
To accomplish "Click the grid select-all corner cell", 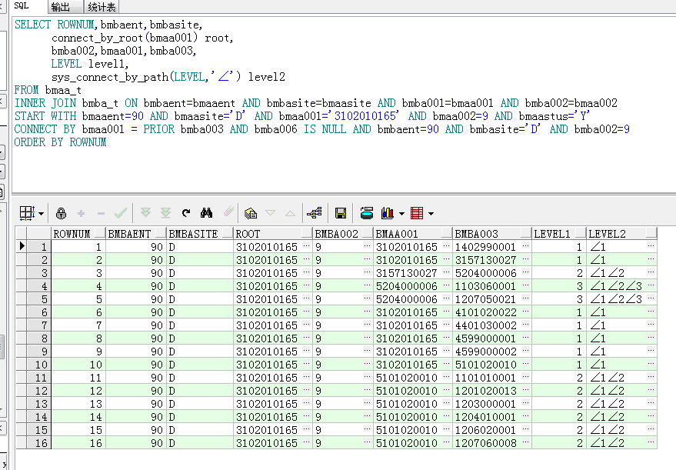I will click(x=21, y=233).
